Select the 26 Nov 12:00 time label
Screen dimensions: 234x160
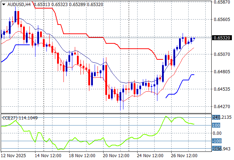tap(184, 156)
